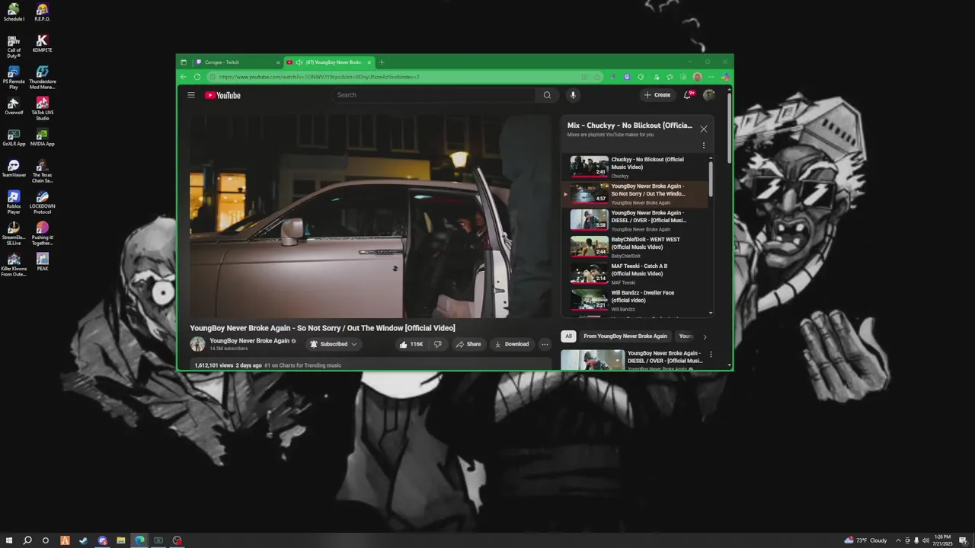The image size is (975, 548).
Task: Open the Mix playlist options menu
Action: pos(704,145)
